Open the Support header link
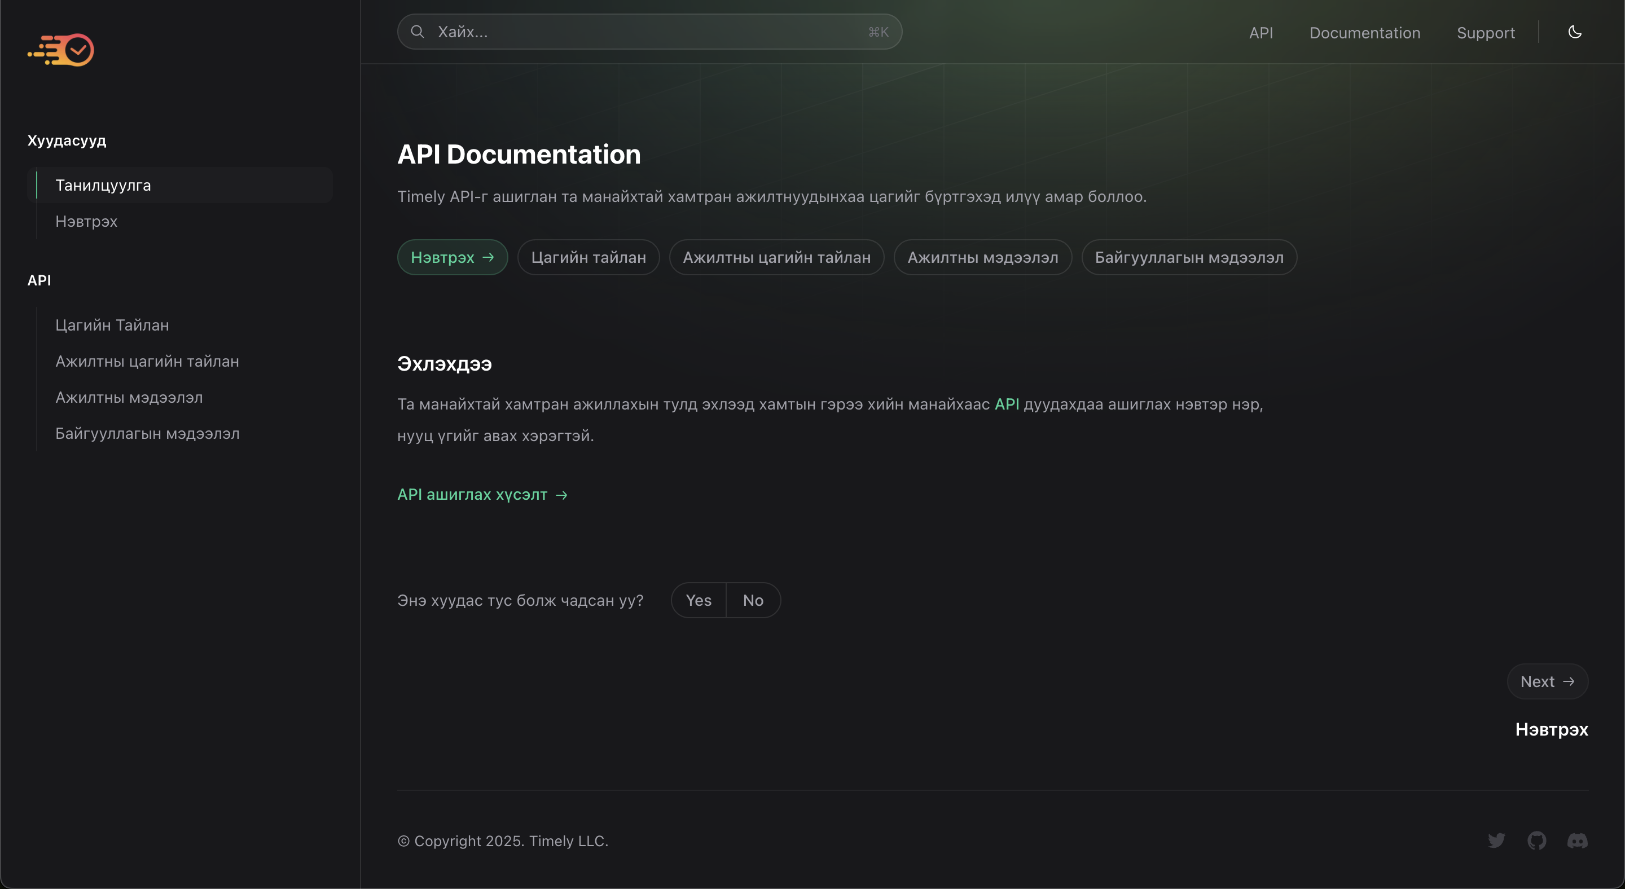 [1486, 33]
